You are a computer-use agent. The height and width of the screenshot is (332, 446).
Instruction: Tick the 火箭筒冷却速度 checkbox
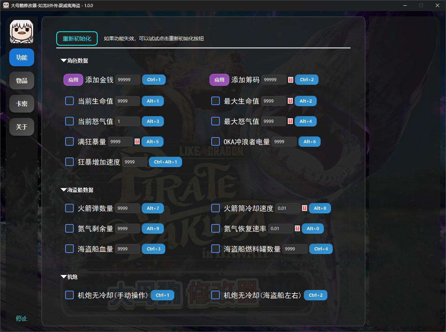216,208
